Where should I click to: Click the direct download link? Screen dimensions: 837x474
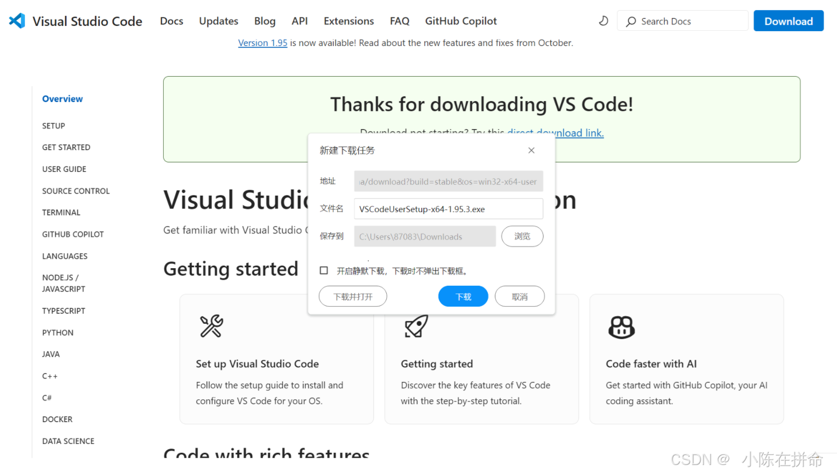[x=556, y=133]
